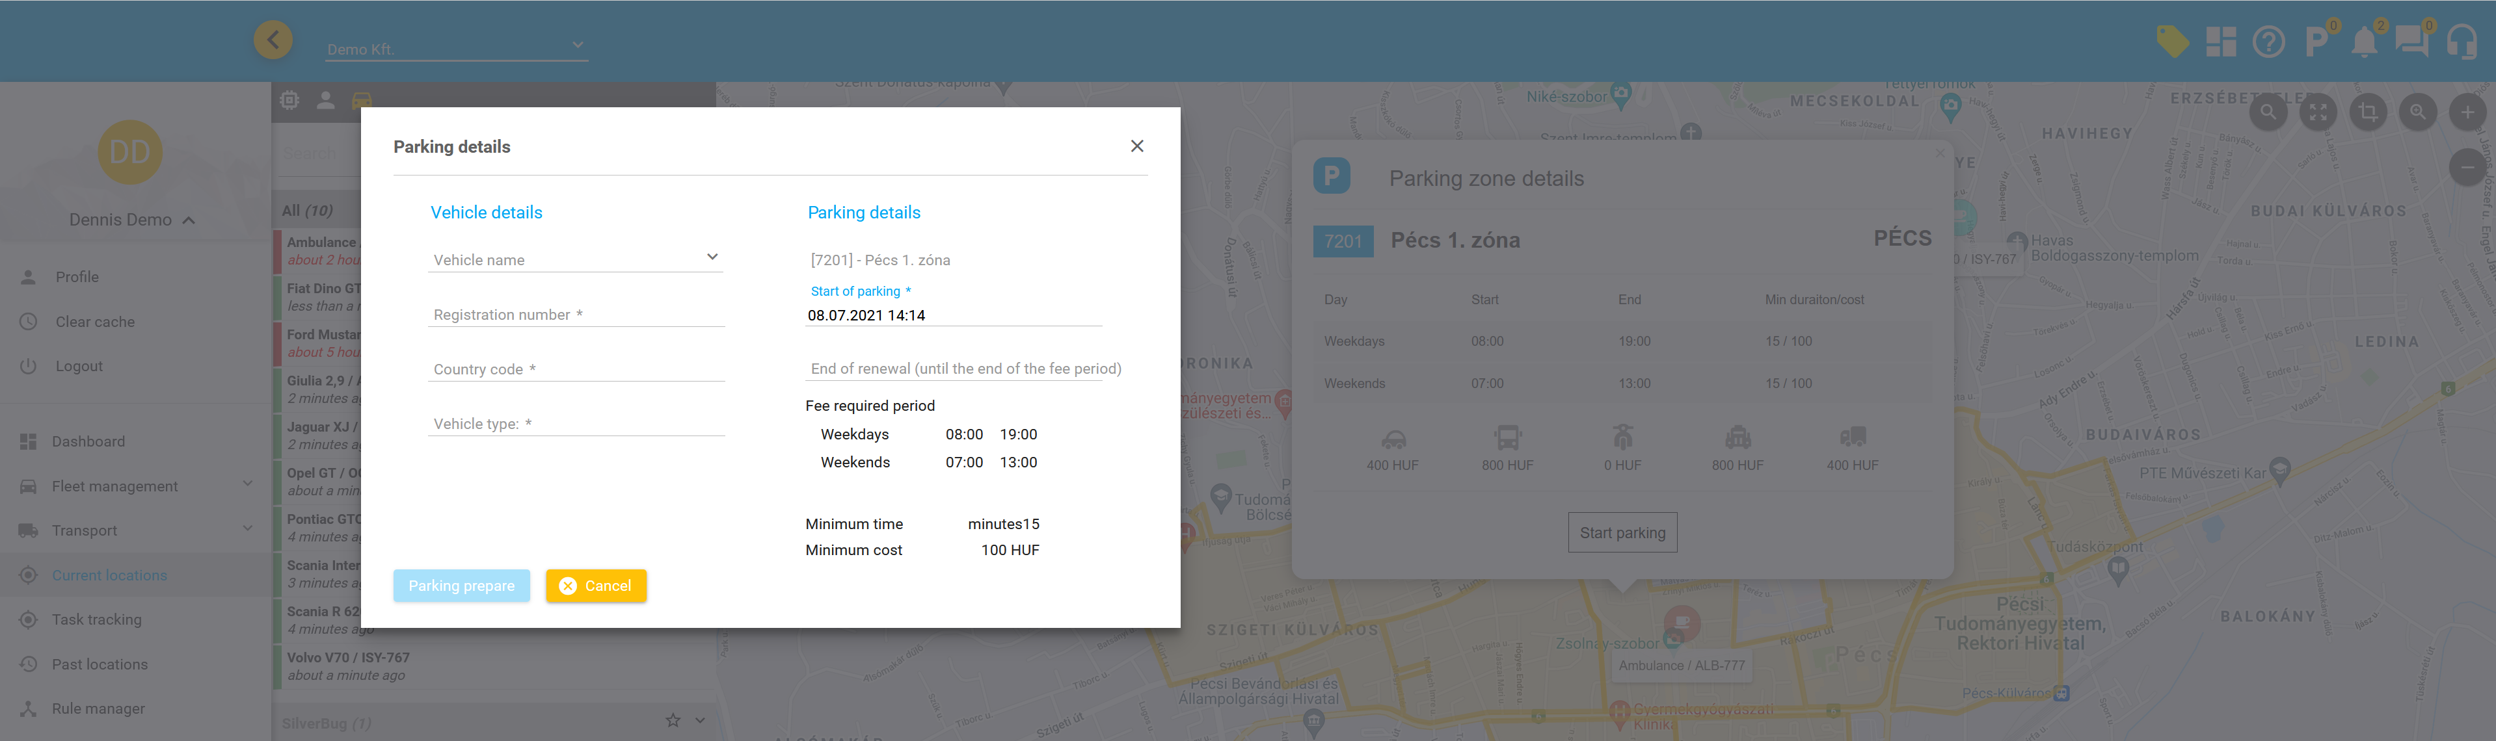The image size is (2496, 741).
Task: Click the map crop selection icon
Action: click(x=2368, y=112)
